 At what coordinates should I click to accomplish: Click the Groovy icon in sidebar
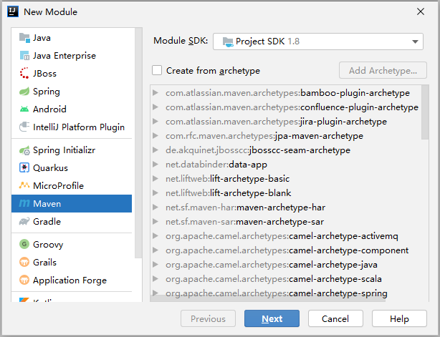(24, 244)
